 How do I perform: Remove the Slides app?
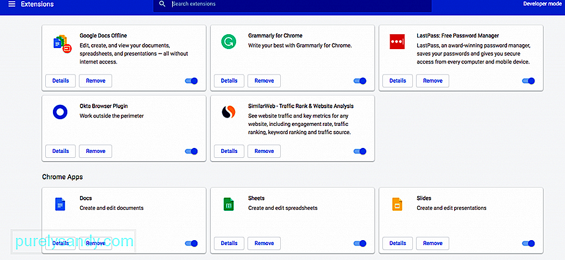pos(433,243)
